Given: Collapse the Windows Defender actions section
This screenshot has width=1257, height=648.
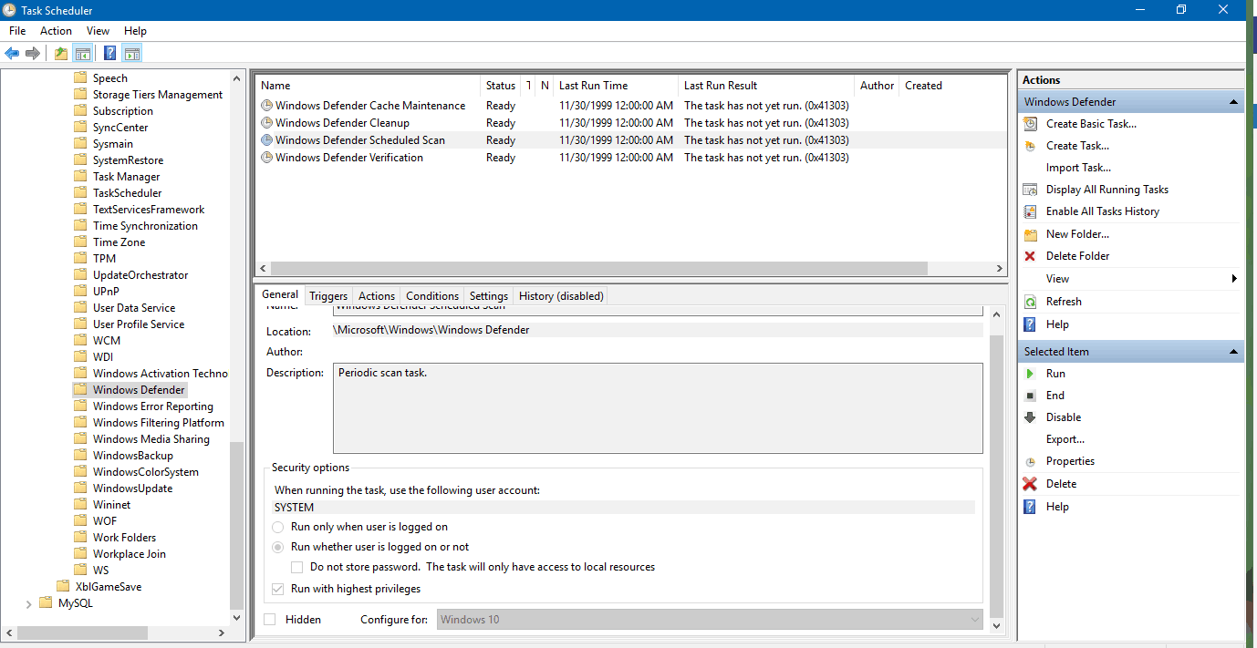Looking at the screenshot, I should tap(1233, 102).
